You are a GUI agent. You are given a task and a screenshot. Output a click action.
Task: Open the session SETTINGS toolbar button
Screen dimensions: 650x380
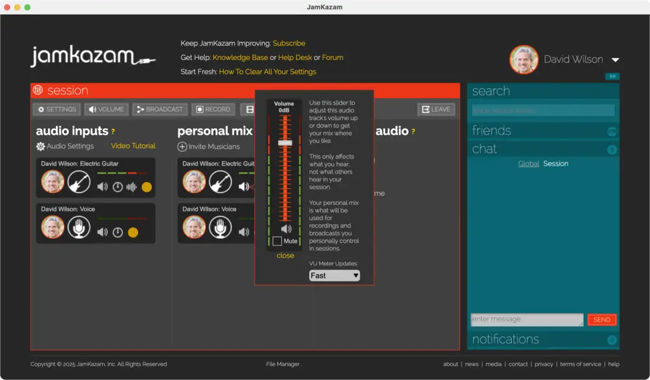coord(57,109)
